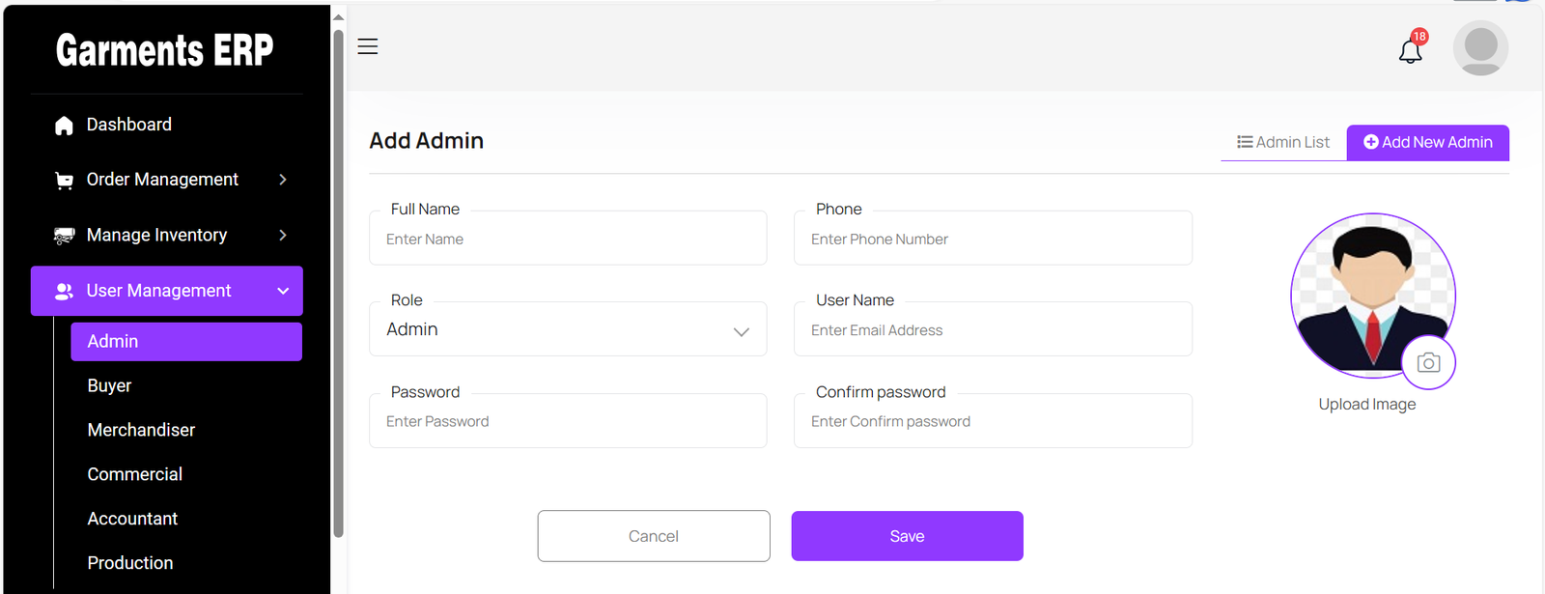1545x594 pixels.
Task: Click the User Management people icon
Action: click(64, 291)
